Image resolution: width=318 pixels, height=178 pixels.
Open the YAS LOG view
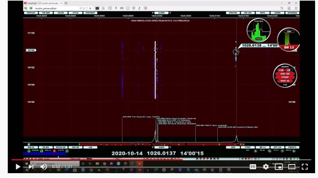(x=248, y=13)
